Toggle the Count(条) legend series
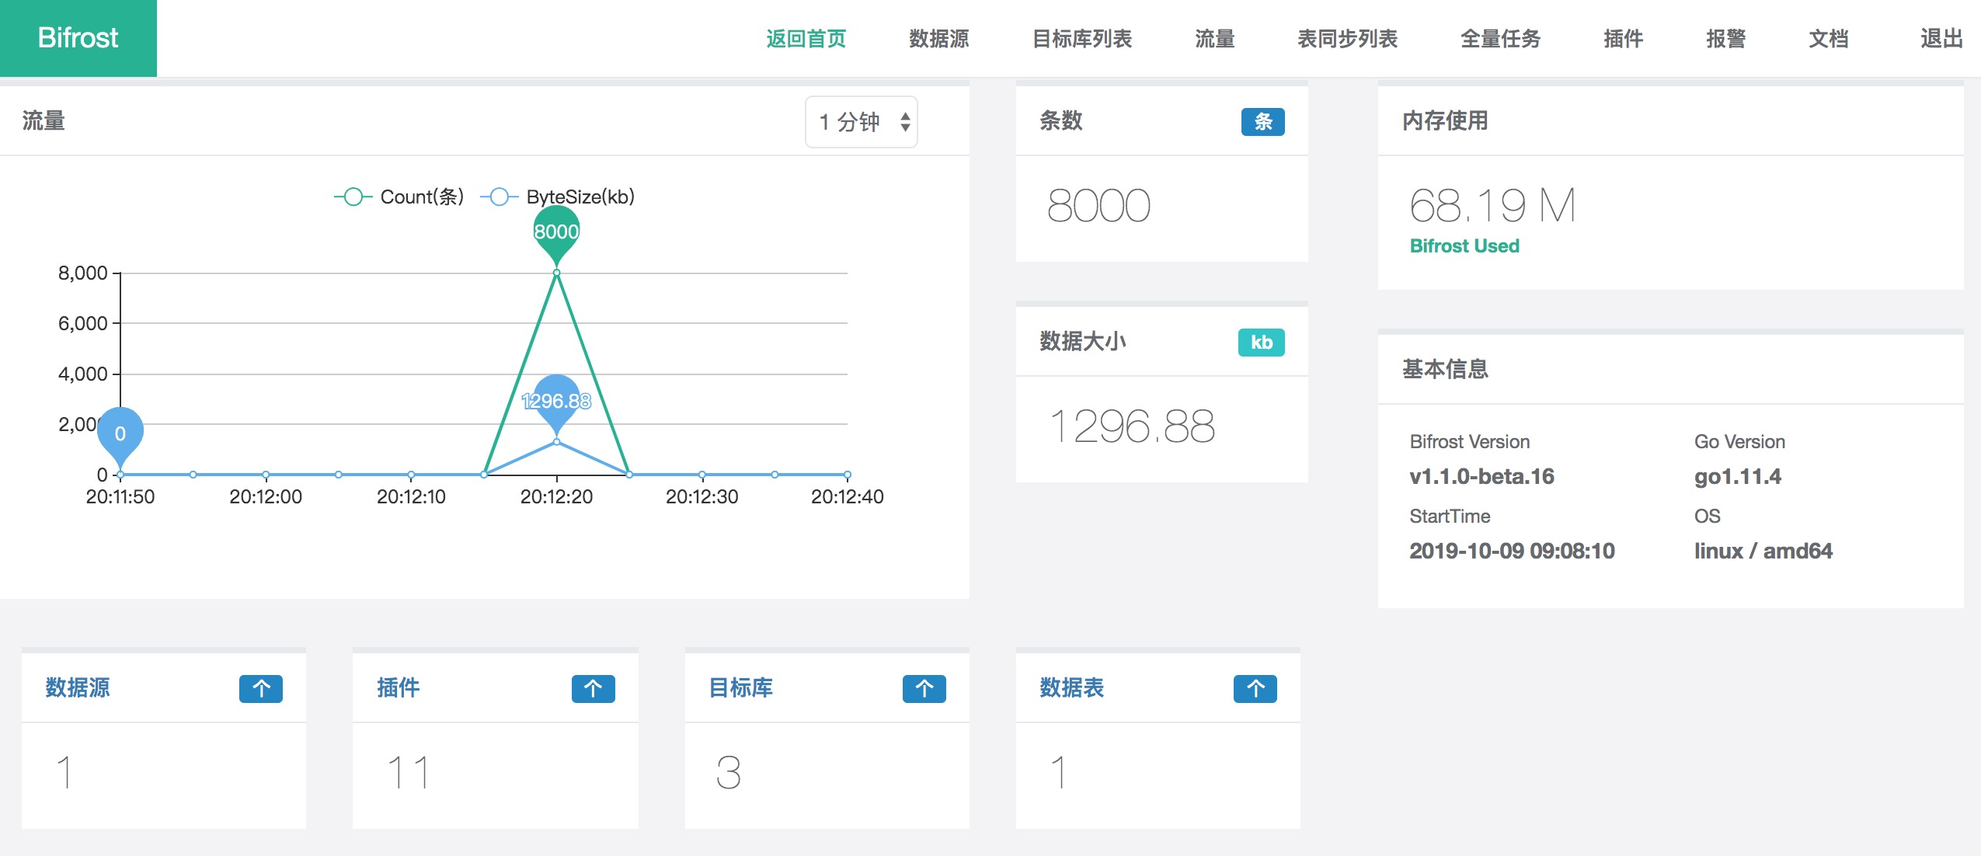Image resolution: width=1981 pixels, height=856 pixels. click(x=399, y=197)
